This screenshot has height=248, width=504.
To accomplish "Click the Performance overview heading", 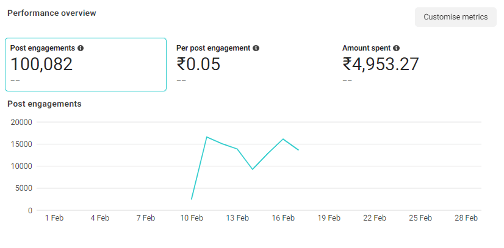I will tap(52, 13).
